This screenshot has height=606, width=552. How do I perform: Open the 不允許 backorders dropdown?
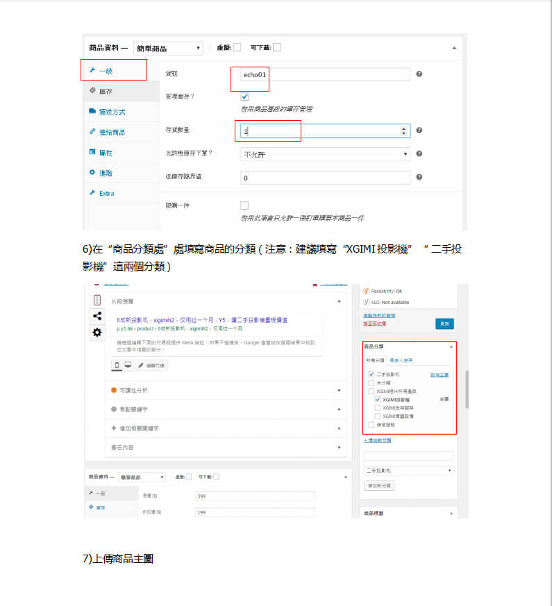tap(325, 154)
